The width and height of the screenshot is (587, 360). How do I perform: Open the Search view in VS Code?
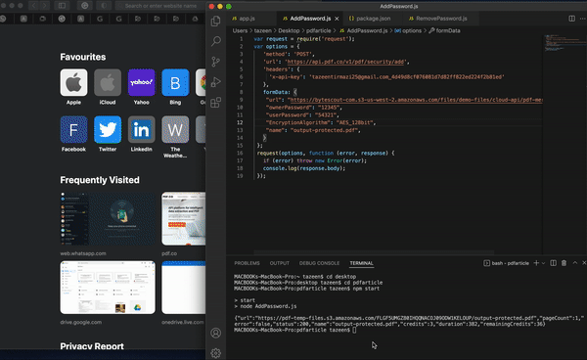(216, 41)
